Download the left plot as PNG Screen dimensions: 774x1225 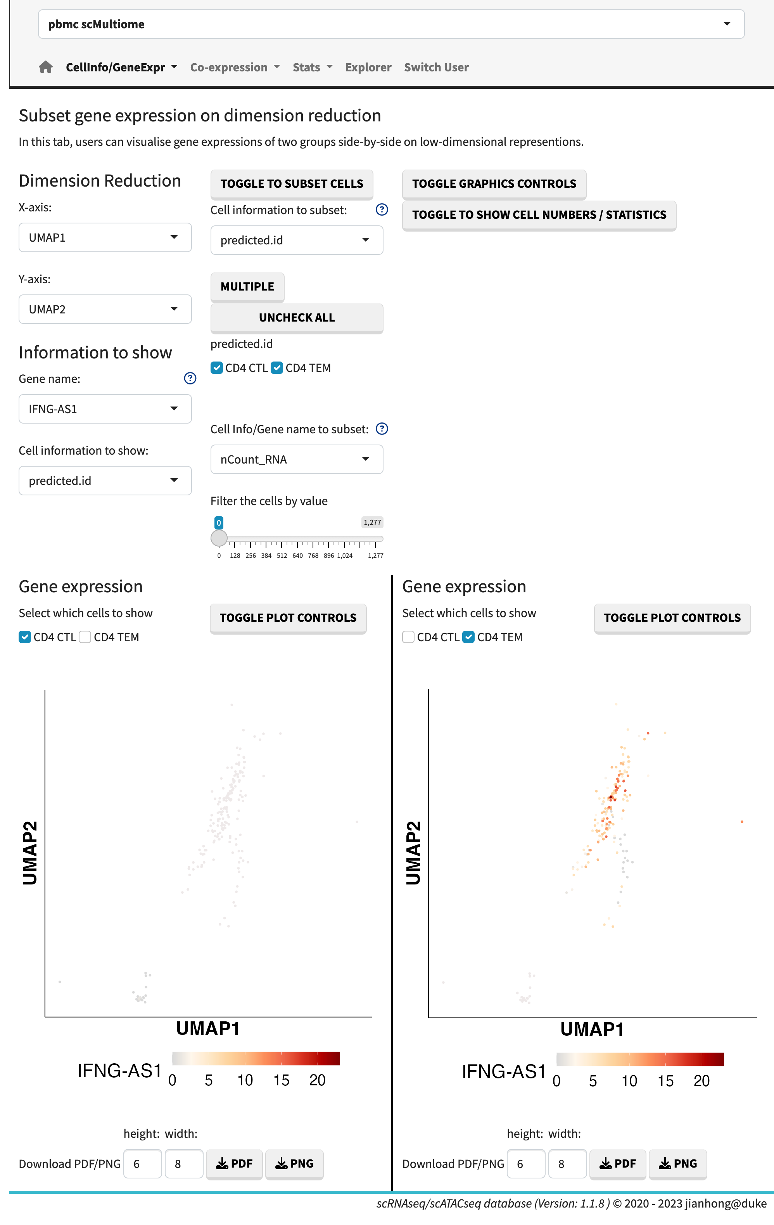tap(294, 1164)
